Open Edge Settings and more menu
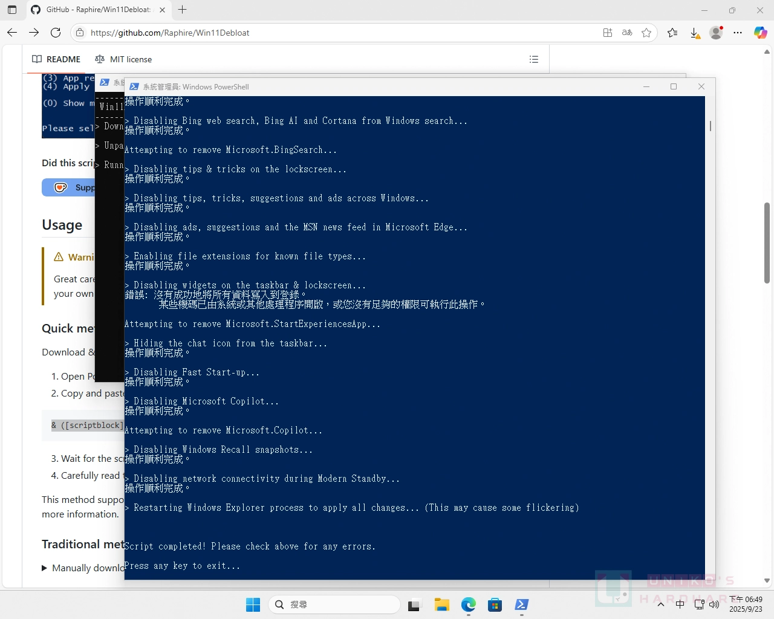 [x=738, y=33]
